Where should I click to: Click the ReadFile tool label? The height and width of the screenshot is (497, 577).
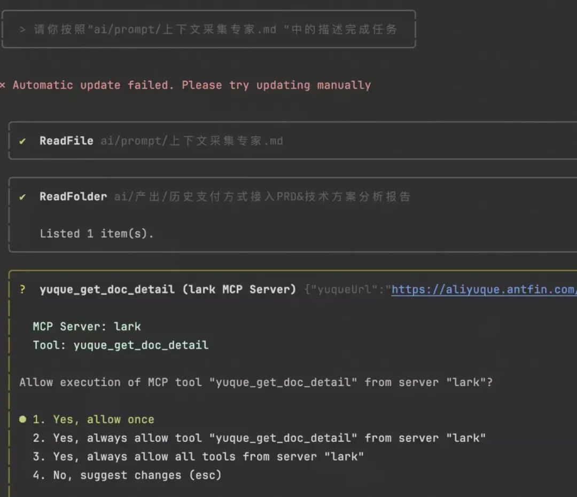point(66,141)
